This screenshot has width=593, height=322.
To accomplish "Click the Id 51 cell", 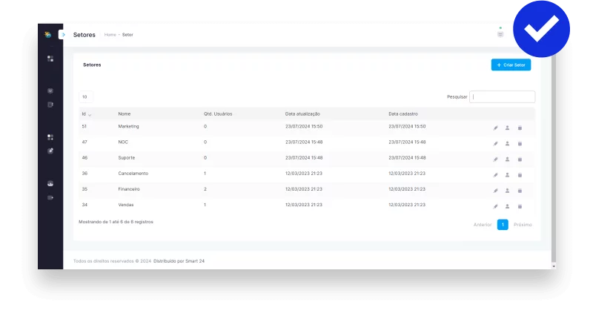I will tap(85, 126).
